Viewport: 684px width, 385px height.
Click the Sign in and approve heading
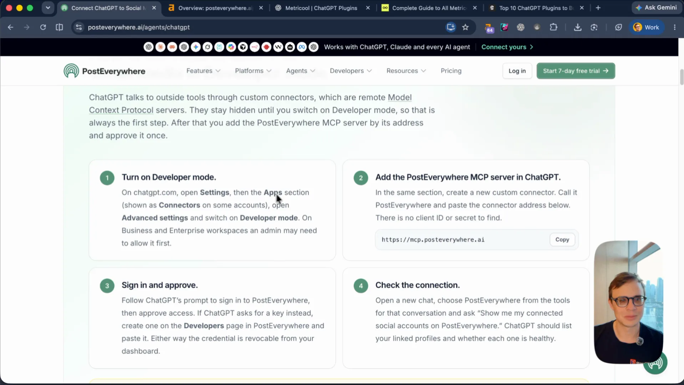point(159,285)
